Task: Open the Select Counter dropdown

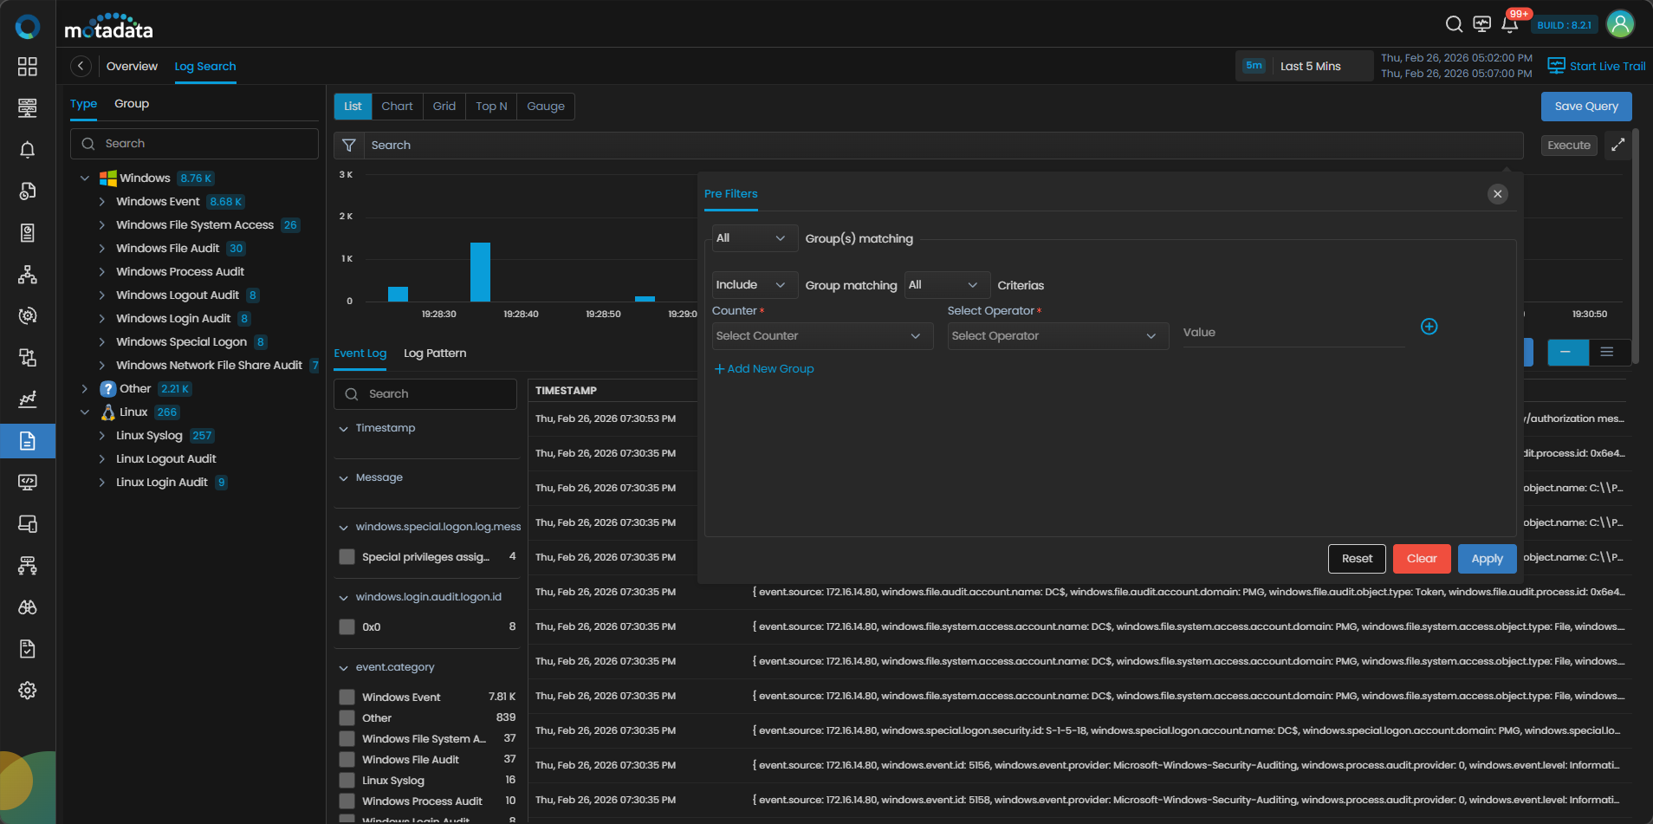Action: [x=821, y=336]
